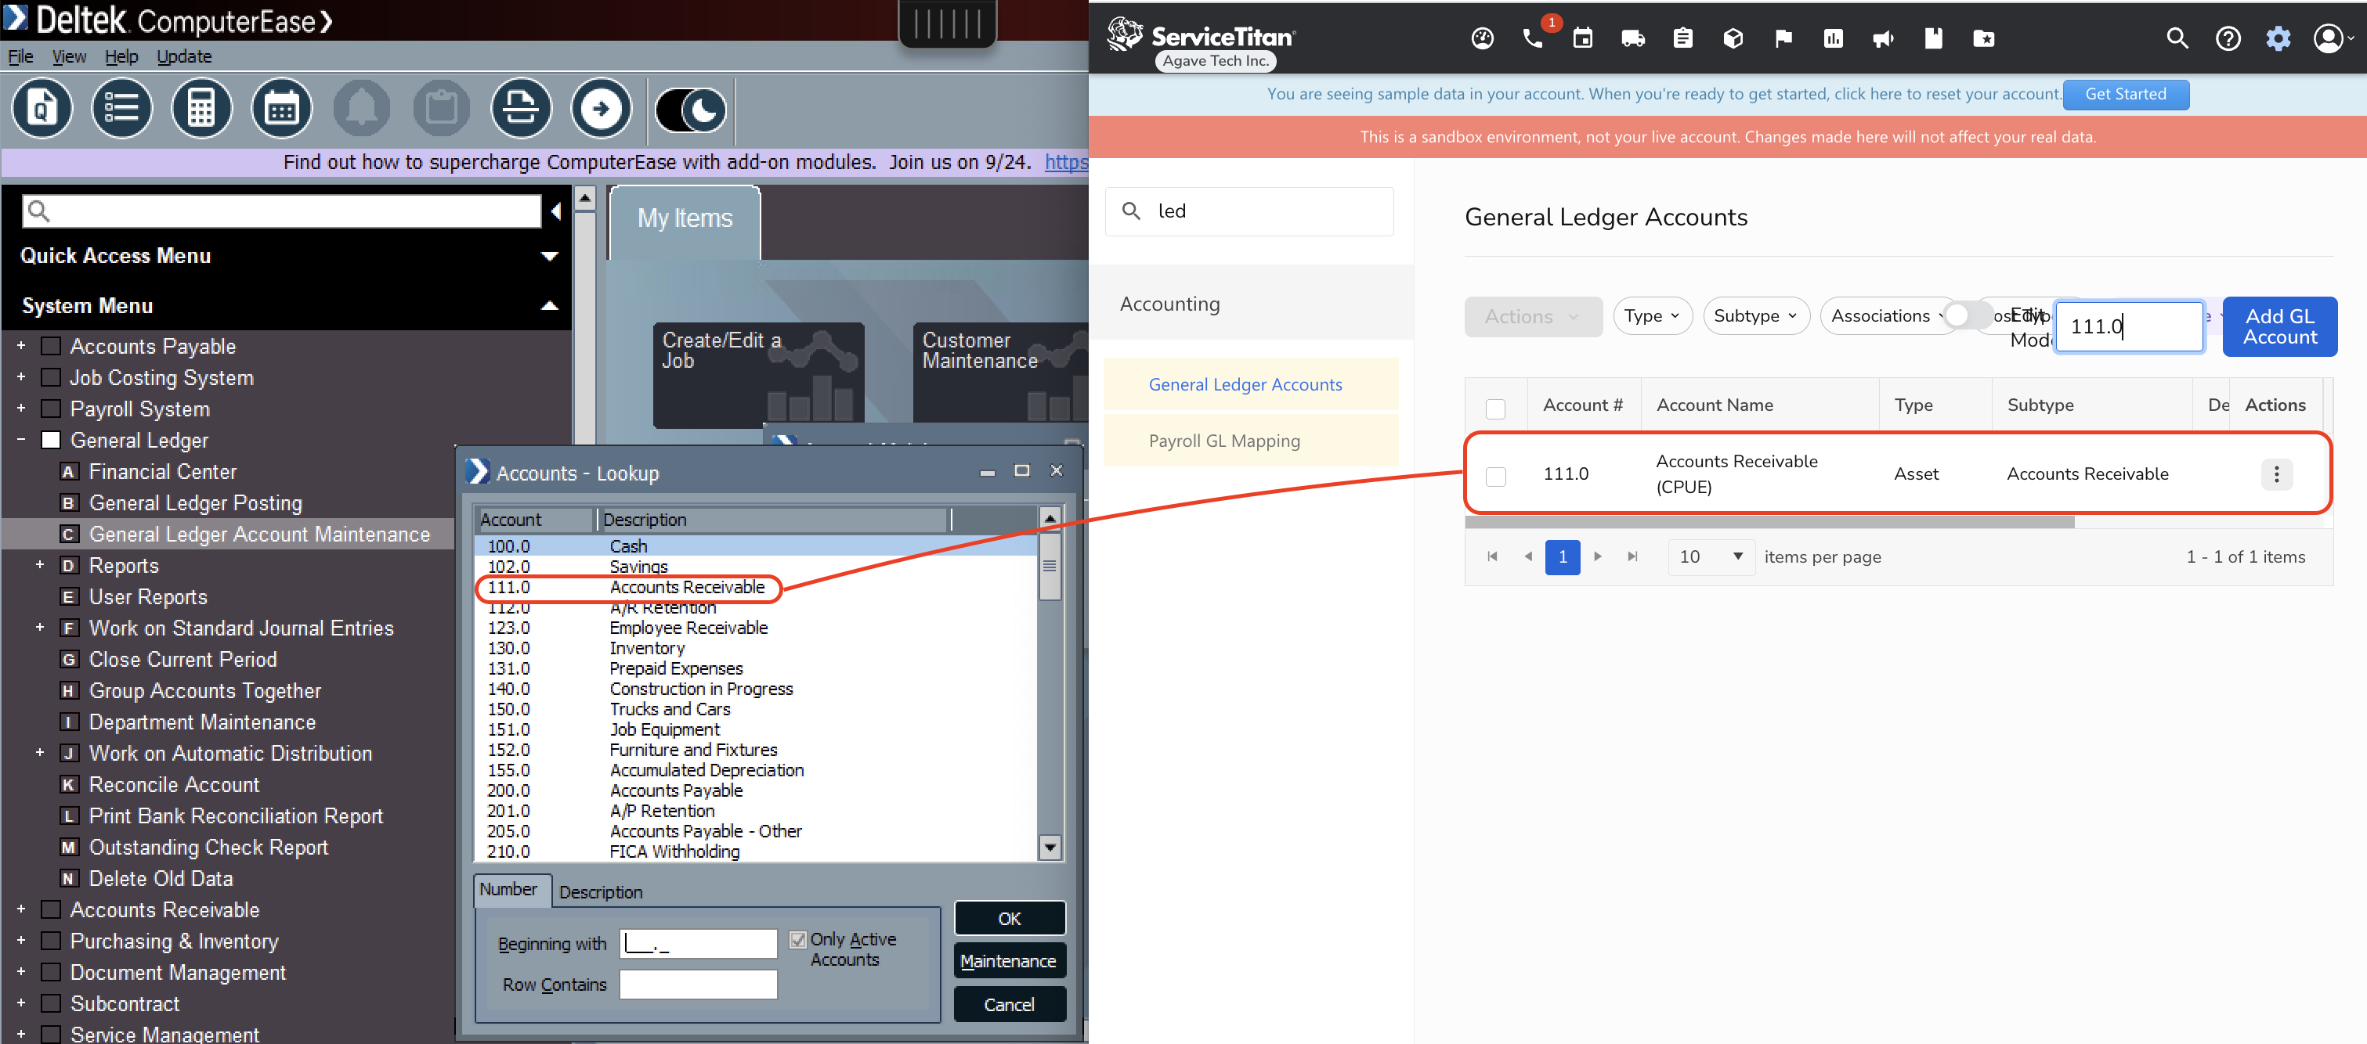Click the ServiceTitan search magnifier icon
Image resolution: width=2367 pixels, height=1044 pixels.
(x=2177, y=38)
